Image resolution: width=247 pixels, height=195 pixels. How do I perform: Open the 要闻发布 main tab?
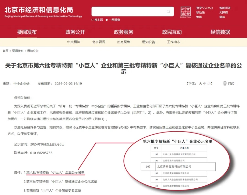click(x=27, y=32)
